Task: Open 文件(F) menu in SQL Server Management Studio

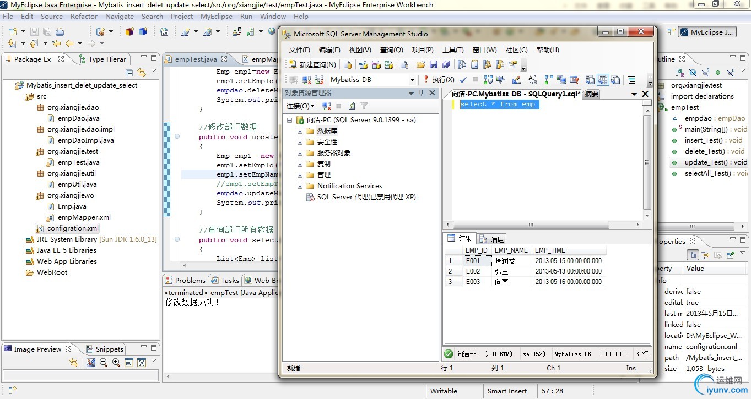Action: [299, 50]
